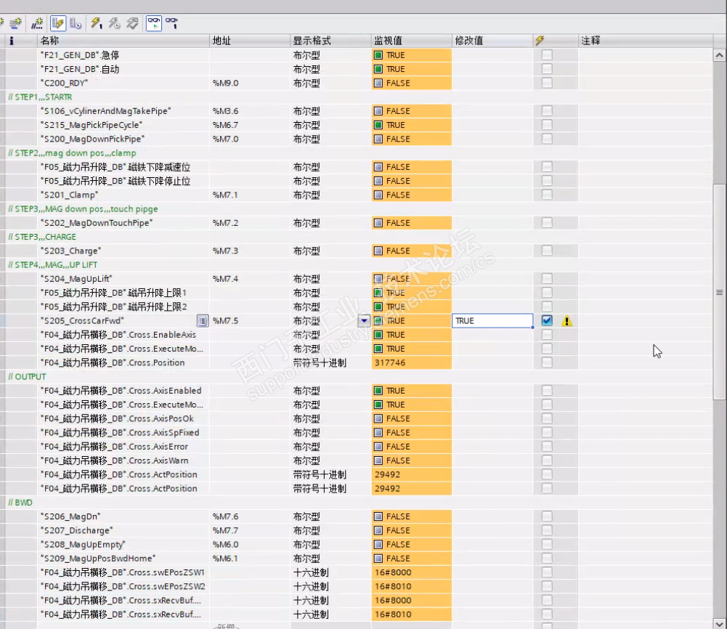Enable modify checkbox for C200_RDY row
727x629 pixels.
coord(547,83)
